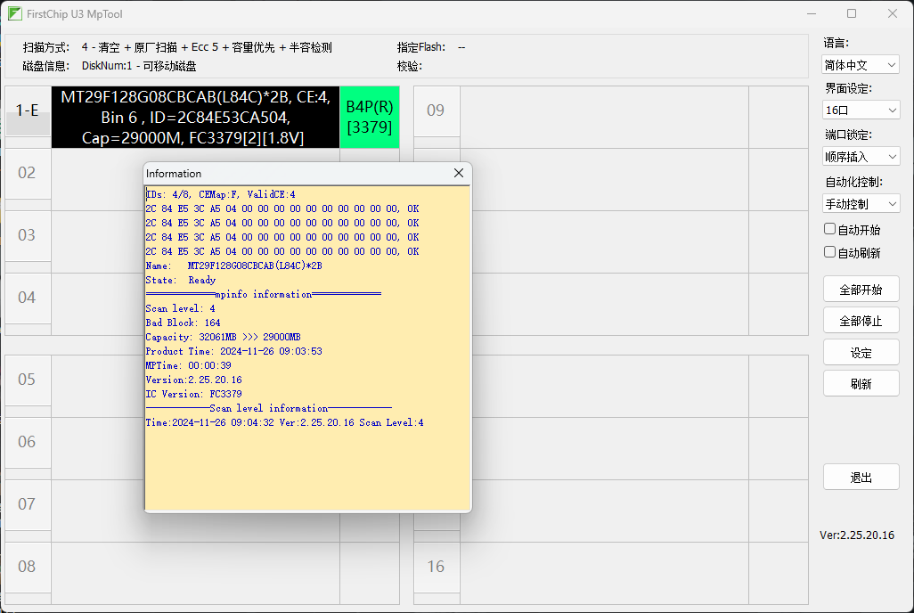This screenshot has width=914, height=613.
Task: Expand the 自动化控制 dropdown showing 手动控制
Action: coord(861,204)
